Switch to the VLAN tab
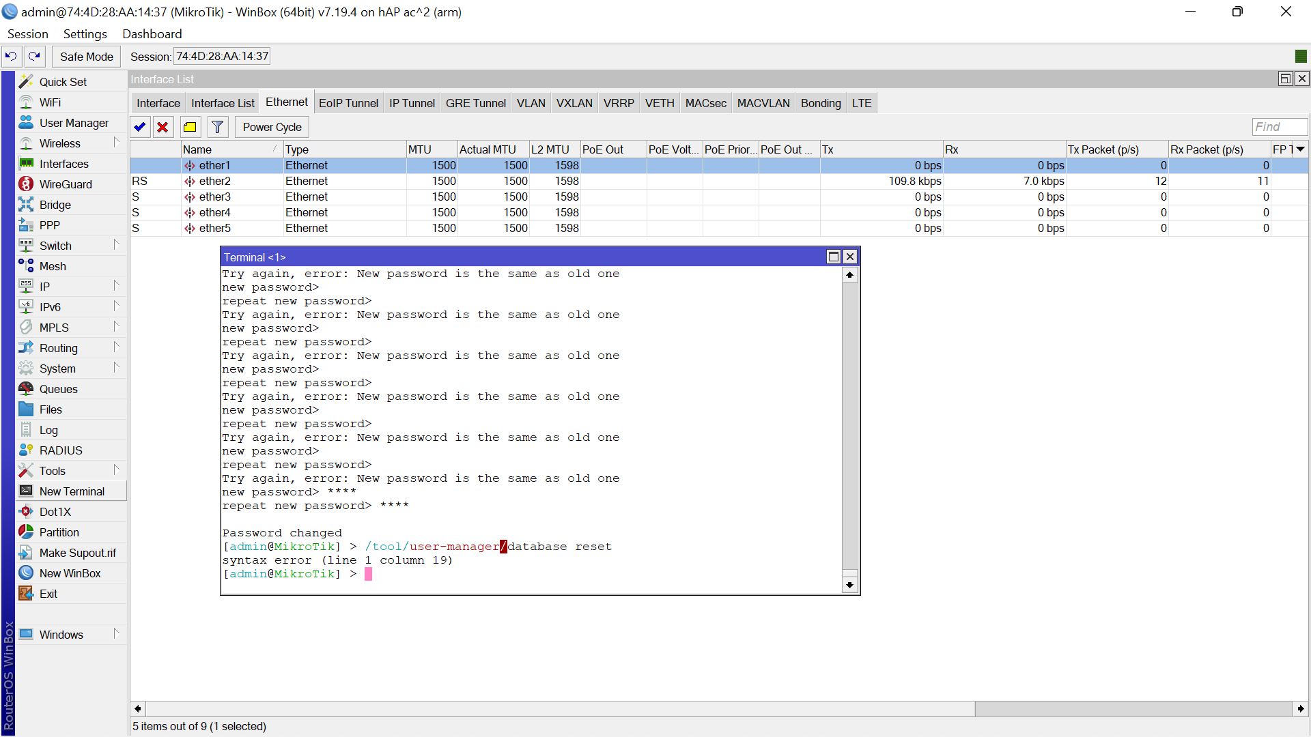 [531, 103]
